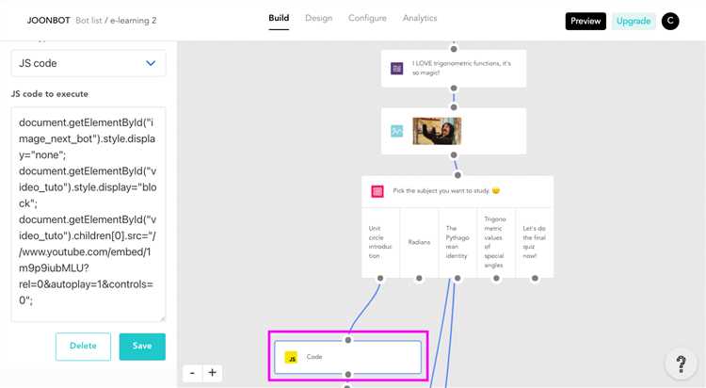
Task: Open the Analytics tab
Action: 420,18
